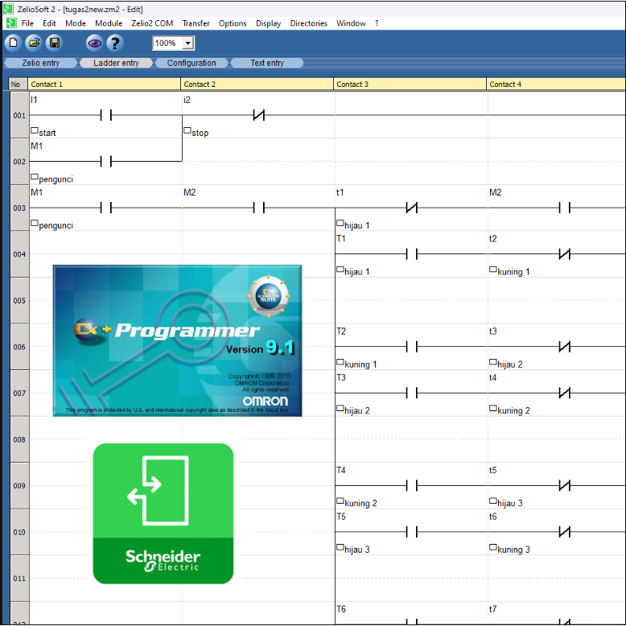This screenshot has height=626, width=626.
Task: Toggle the hijau 3 checkbox on line 009
Action: tap(493, 500)
